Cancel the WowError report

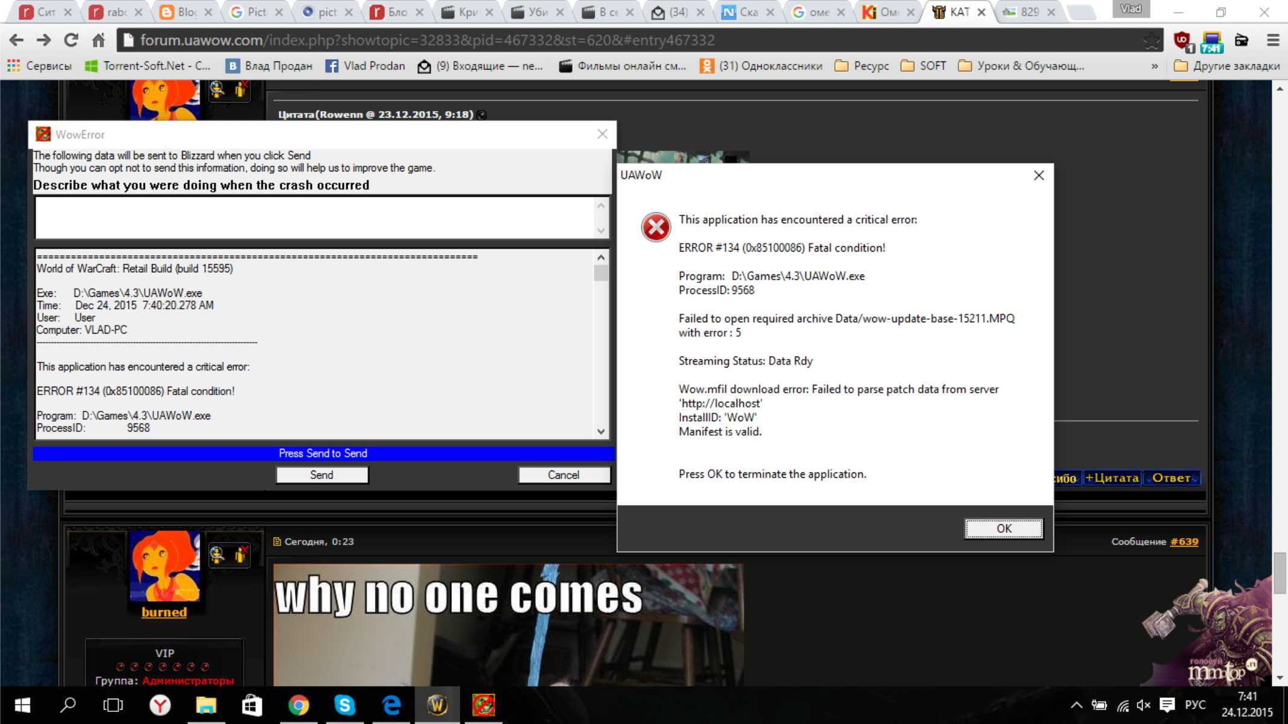click(x=563, y=475)
